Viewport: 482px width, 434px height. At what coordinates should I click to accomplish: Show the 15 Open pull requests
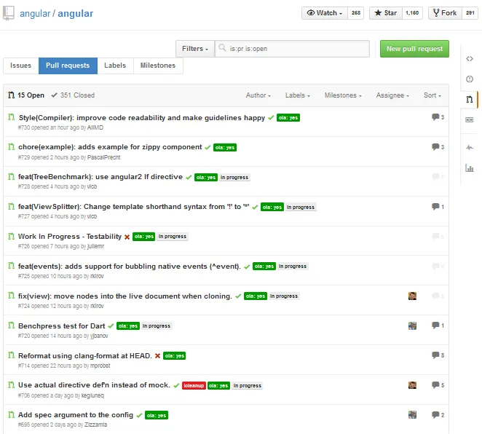(x=26, y=95)
